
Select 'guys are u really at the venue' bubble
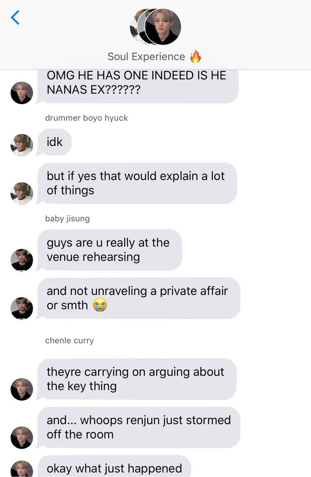109,250
